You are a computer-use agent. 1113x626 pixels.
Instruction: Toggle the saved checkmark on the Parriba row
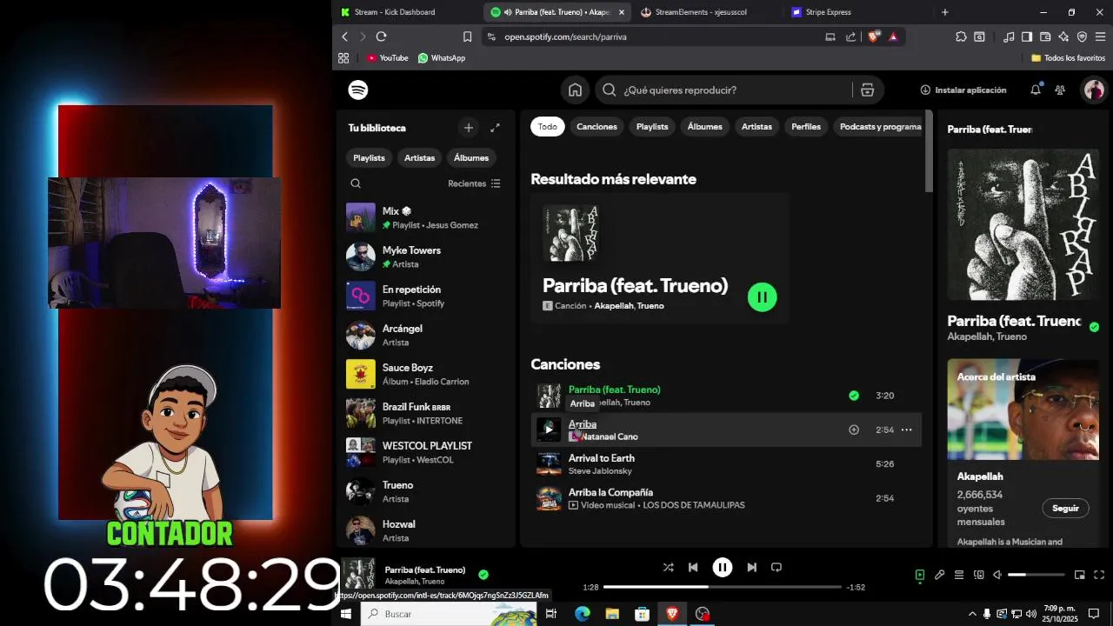tap(854, 396)
